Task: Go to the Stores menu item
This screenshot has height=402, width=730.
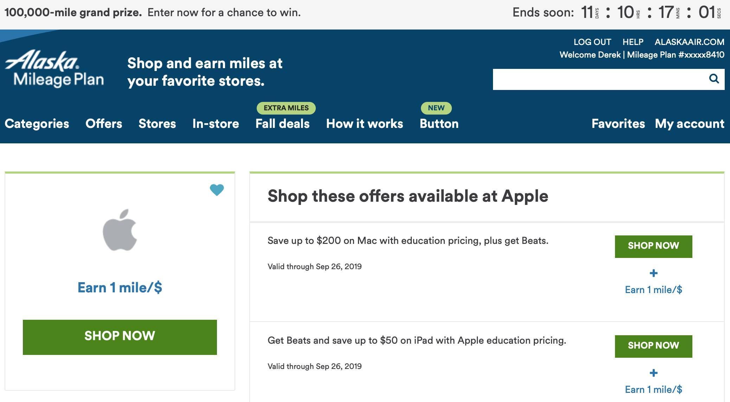Action: (157, 124)
